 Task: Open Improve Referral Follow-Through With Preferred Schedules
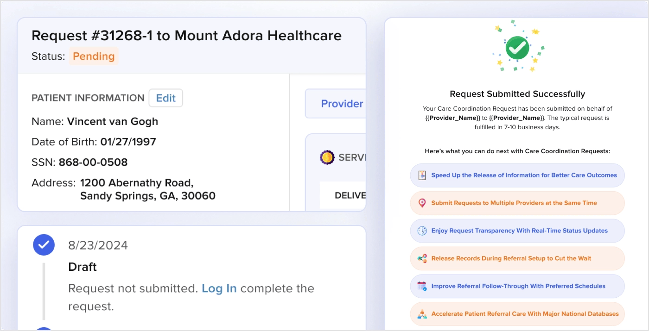click(x=518, y=286)
